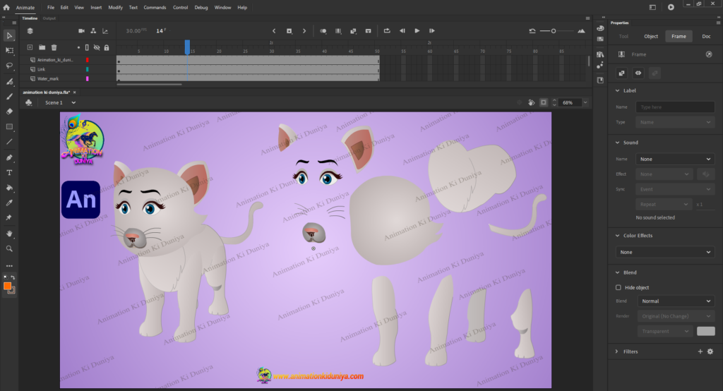This screenshot has width=723, height=391.
Task: Select the Selection arrow tool
Action: (9, 35)
